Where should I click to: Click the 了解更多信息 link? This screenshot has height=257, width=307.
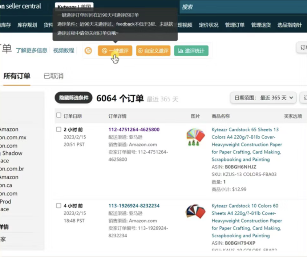click(31, 51)
